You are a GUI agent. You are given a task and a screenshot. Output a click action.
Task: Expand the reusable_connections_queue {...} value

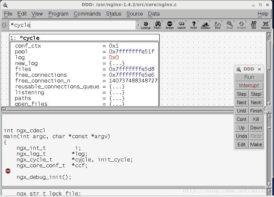(x=117, y=87)
